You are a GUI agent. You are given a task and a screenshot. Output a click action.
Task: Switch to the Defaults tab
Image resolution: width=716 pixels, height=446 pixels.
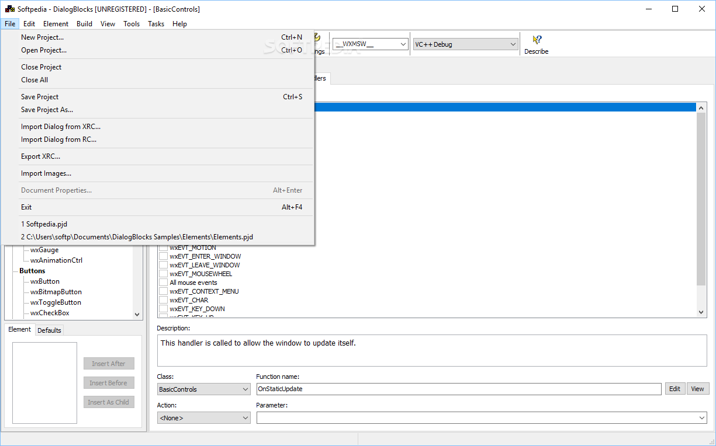point(49,330)
